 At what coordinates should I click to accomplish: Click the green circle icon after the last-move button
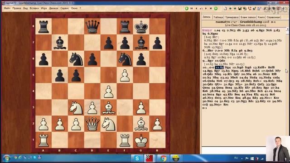click(216, 9)
